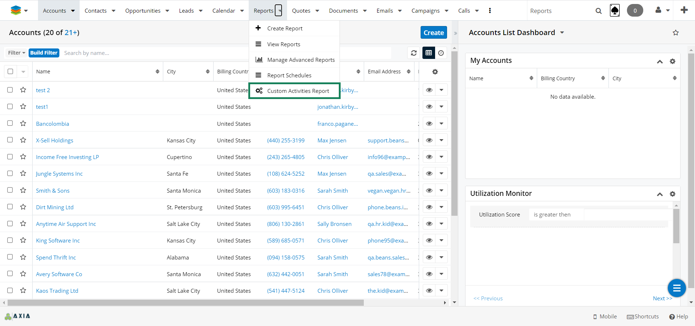
Task: Click the blue Create button
Action: [x=433, y=33]
